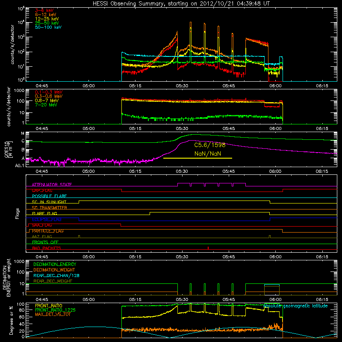342x342 pixels.
Task: Click the HESSI Observing Summary title
Action: point(181,3)
